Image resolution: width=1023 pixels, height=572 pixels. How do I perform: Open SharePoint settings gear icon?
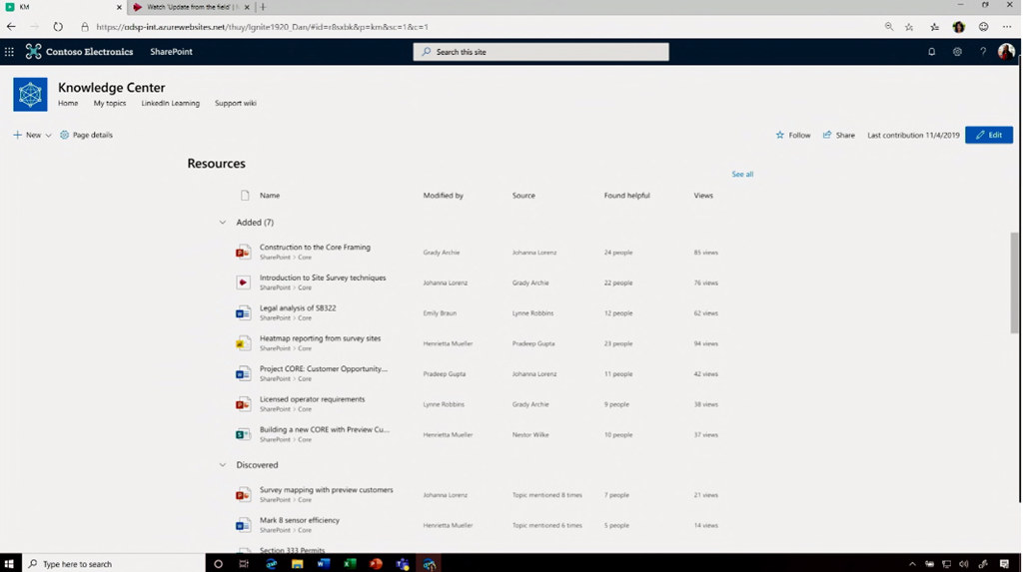click(x=957, y=52)
